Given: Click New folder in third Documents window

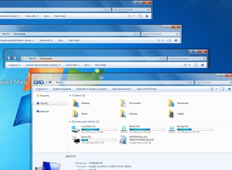Looking at the screenshot, I should click(101, 65).
